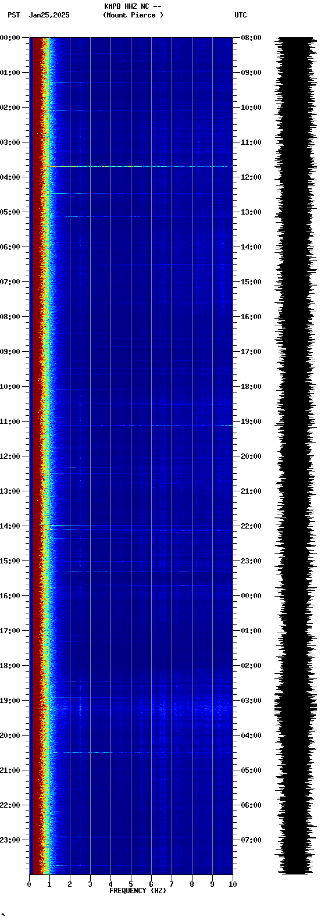
Task: Select frequency axis tick label '10'
Action: pos(233,884)
